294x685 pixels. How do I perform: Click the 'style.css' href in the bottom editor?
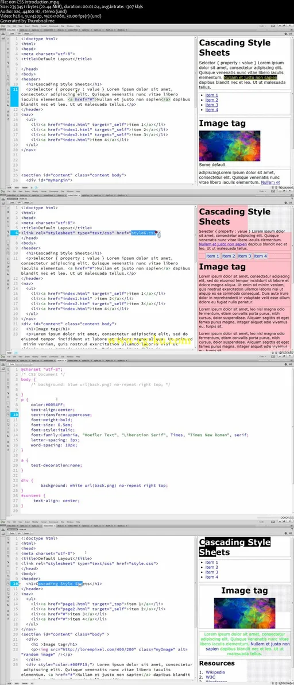point(144,564)
